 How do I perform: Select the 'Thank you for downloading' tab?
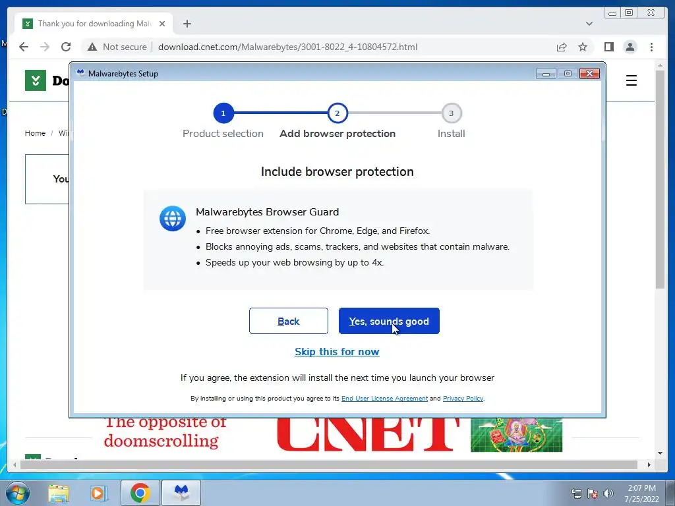point(94,24)
